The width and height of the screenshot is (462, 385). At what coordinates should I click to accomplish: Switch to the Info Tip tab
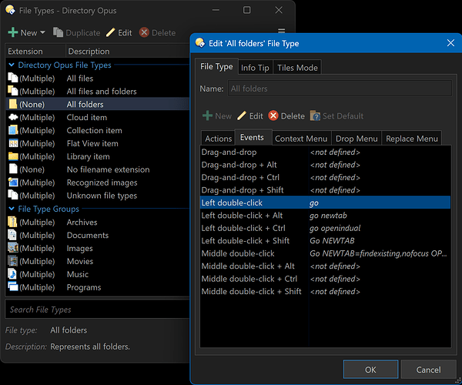[x=255, y=68]
